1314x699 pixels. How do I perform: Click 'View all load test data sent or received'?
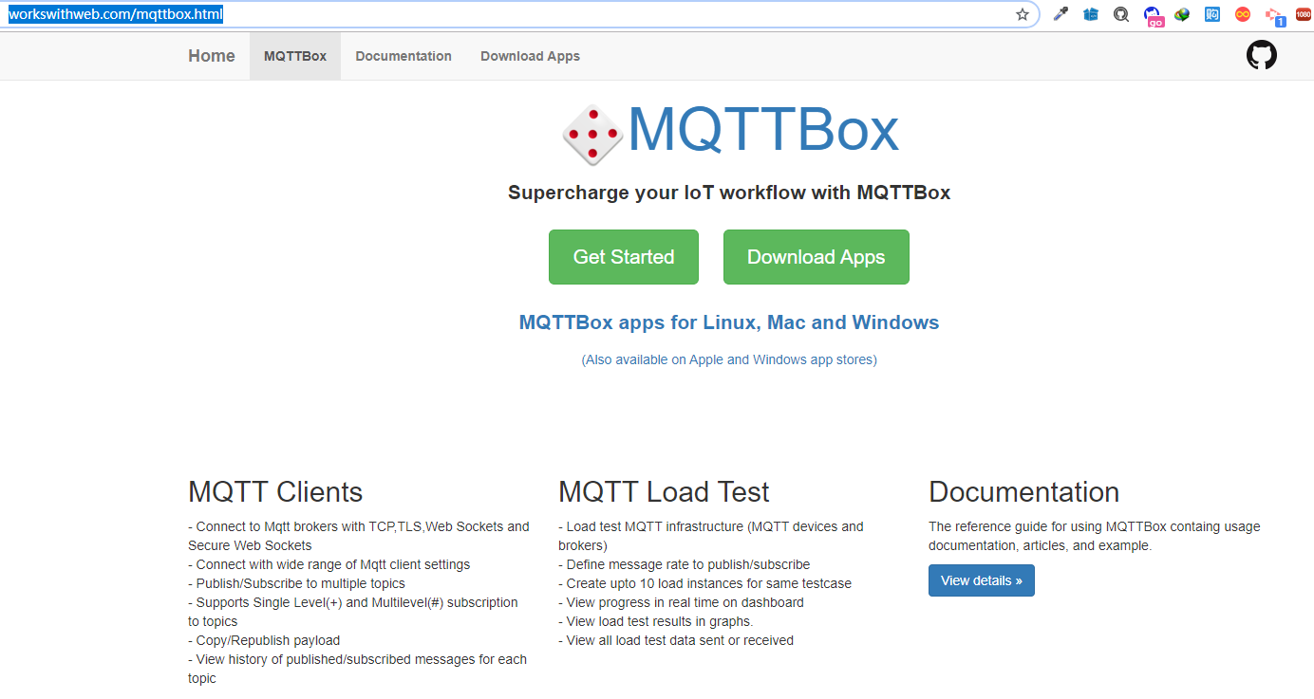(676, 640)
